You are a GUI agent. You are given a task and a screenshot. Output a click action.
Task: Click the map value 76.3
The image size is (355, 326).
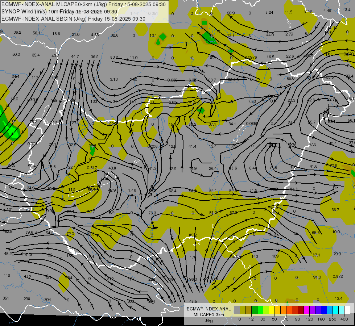[x=152, y=213]
